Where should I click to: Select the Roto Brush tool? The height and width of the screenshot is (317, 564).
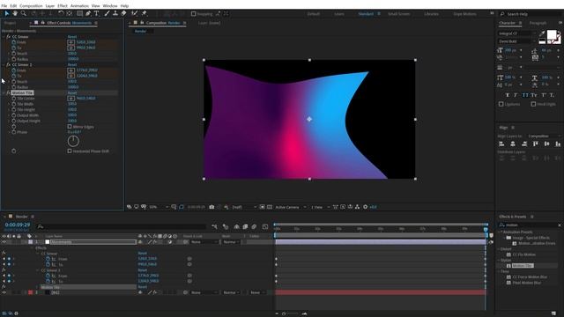(x=135, y=14)
